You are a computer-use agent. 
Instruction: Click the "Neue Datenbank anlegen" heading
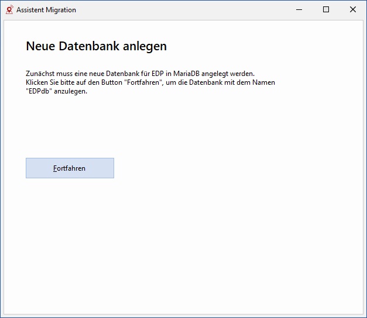tap(96, 46)
